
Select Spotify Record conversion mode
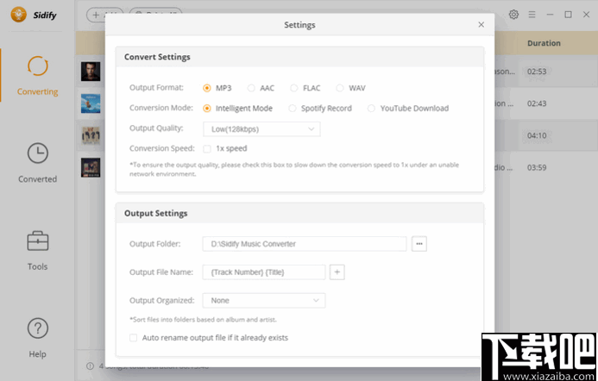[x=293, y=109]
